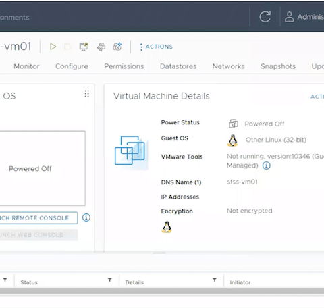The image size is (324, 308).
Task: Click the power status icon beside Powered Off
Action: 234,124
